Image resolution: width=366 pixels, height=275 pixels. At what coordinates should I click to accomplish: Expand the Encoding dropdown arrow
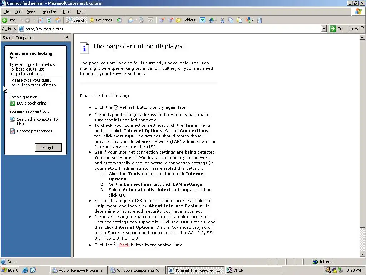pos(253,20)
